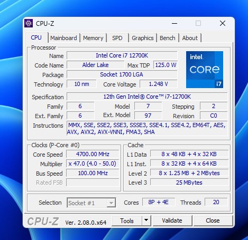Open the About tab
This screenshot has height=240, width=248.
(190, 38)
